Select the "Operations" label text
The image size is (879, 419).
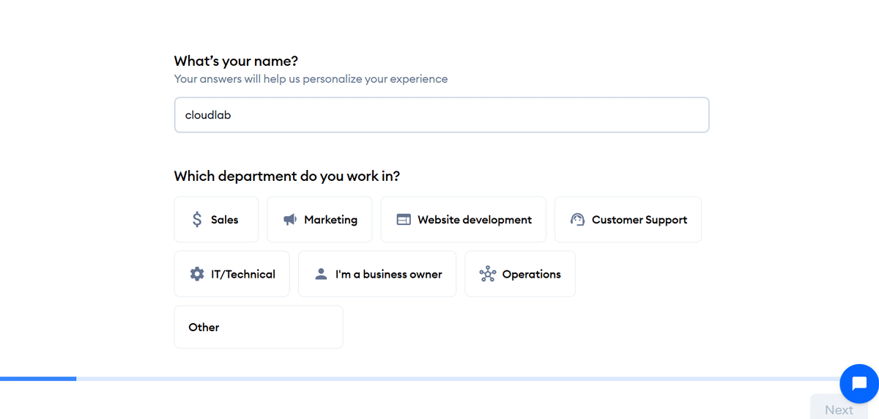531,274
